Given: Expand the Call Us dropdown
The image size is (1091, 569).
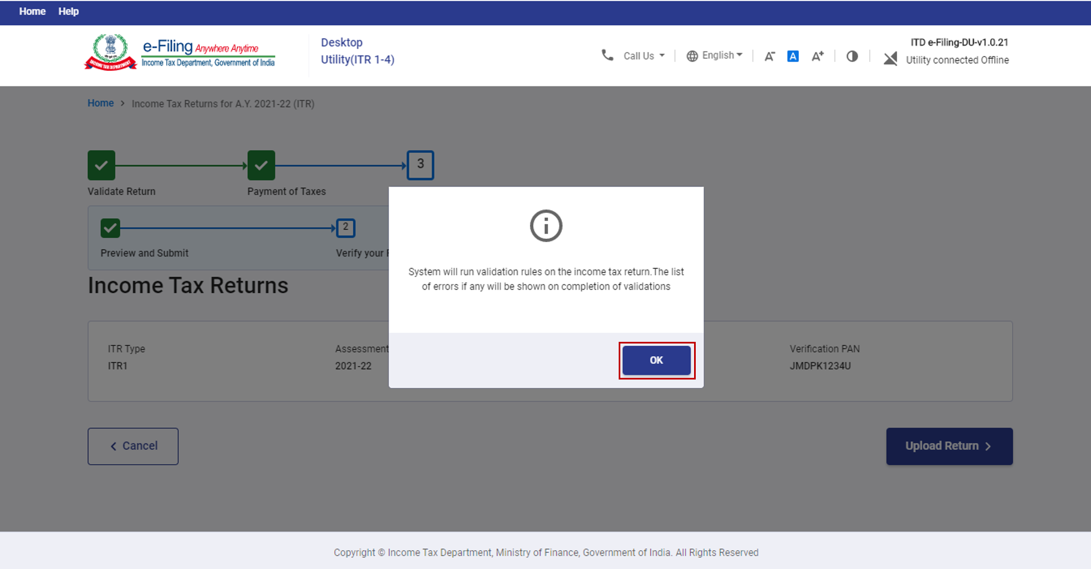Looking at the screenshot, I should point(644,56).
